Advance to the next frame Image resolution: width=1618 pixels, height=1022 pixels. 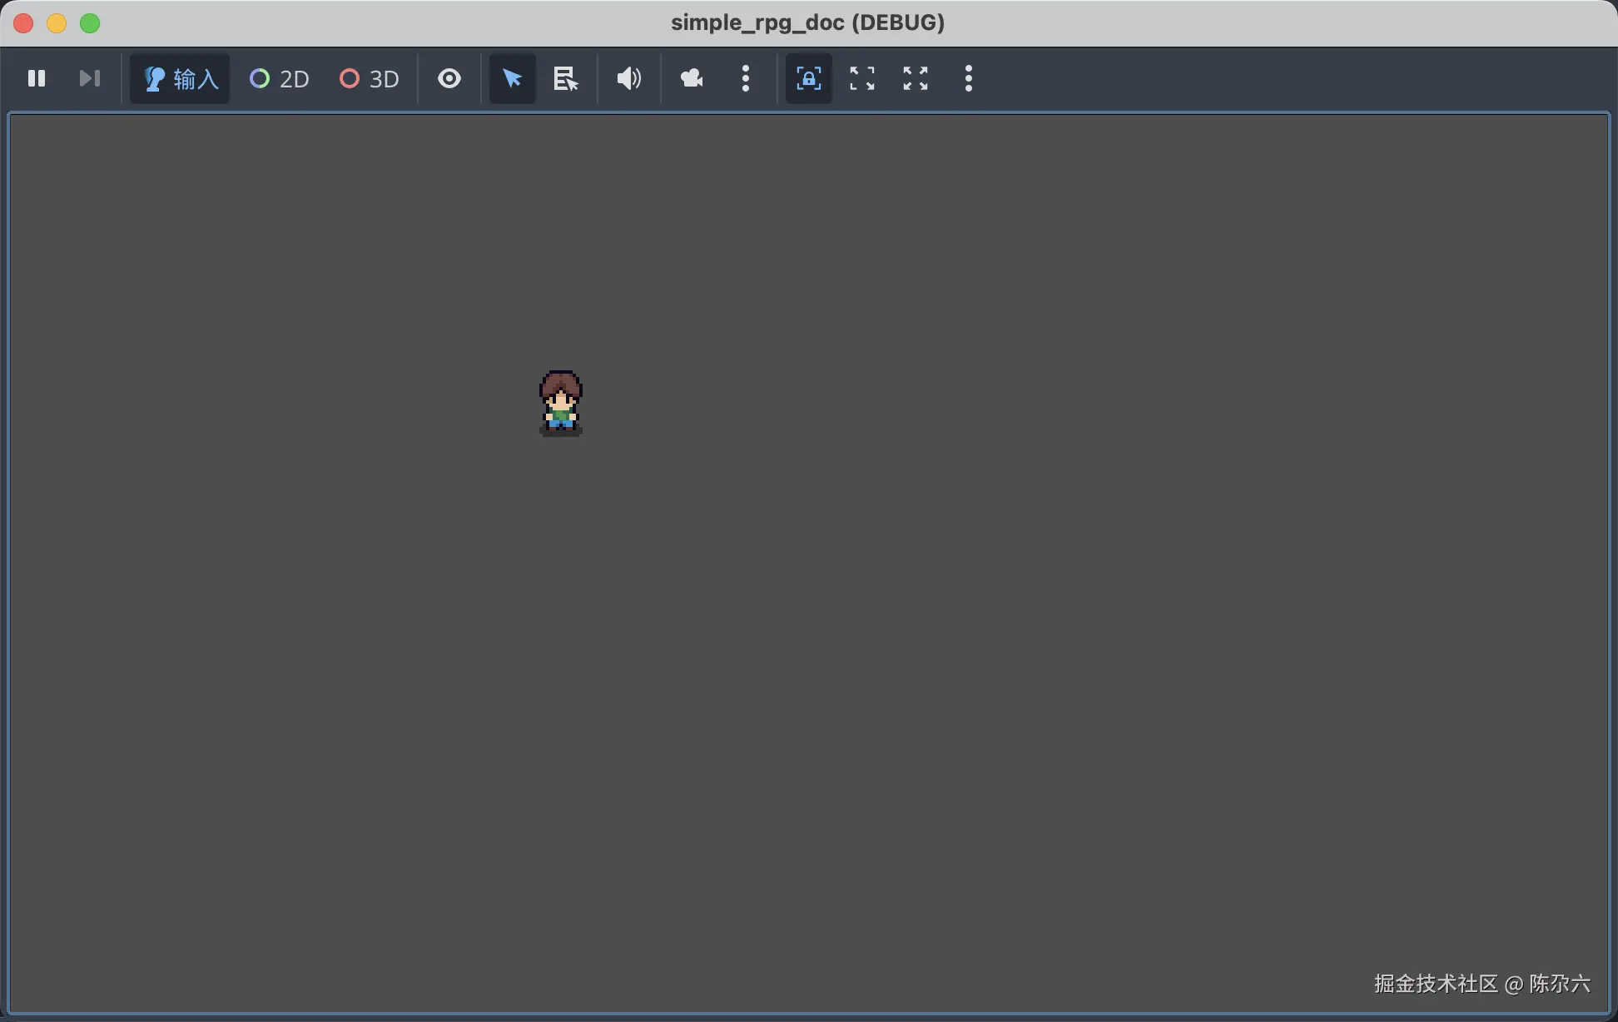tap(89, 78)
